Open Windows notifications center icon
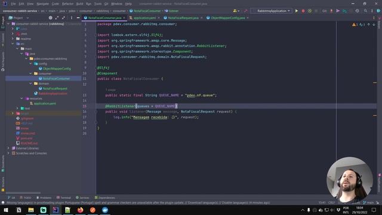 (x=374, y=210)
